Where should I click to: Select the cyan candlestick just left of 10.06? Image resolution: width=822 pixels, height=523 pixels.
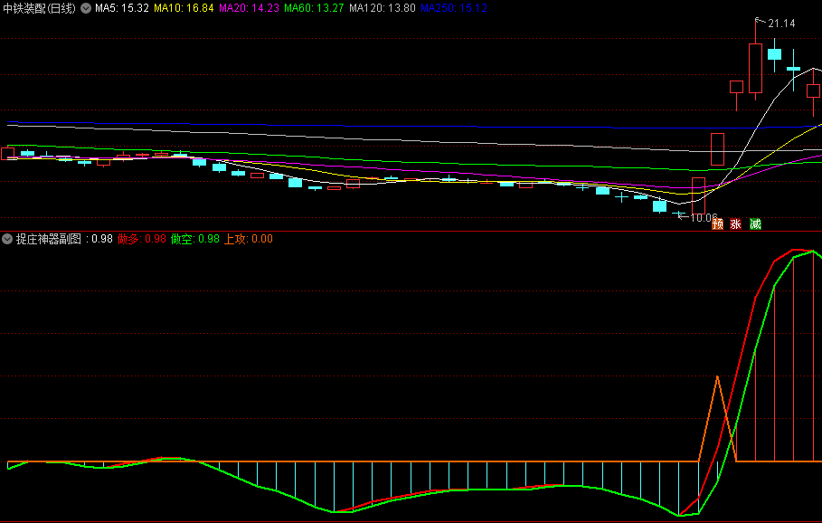(x=659, y=206)
